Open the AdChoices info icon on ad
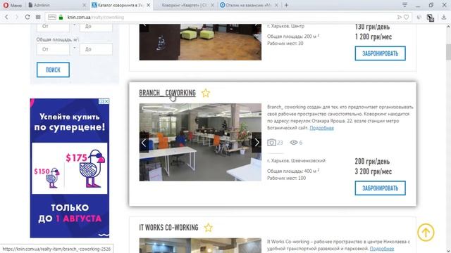Screen dimensions: 451x253 coord(101,101)
